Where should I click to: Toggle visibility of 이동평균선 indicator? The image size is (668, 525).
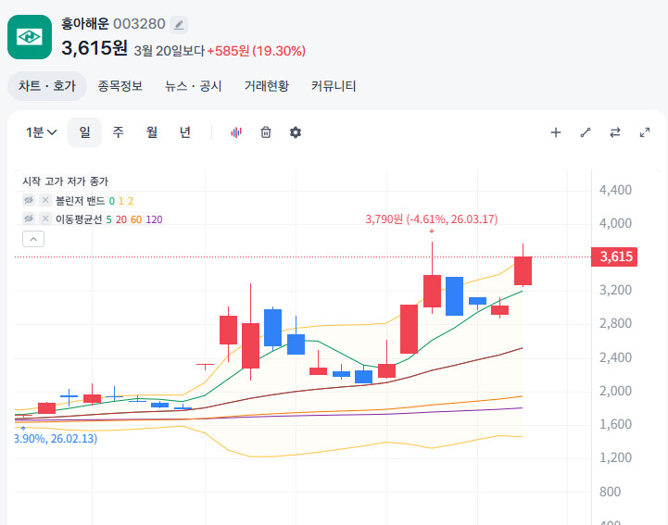click(29, 219)
